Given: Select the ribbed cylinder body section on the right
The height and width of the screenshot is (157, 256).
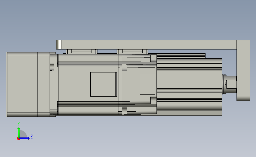Looking at the screenshot, I should [189, 87].
